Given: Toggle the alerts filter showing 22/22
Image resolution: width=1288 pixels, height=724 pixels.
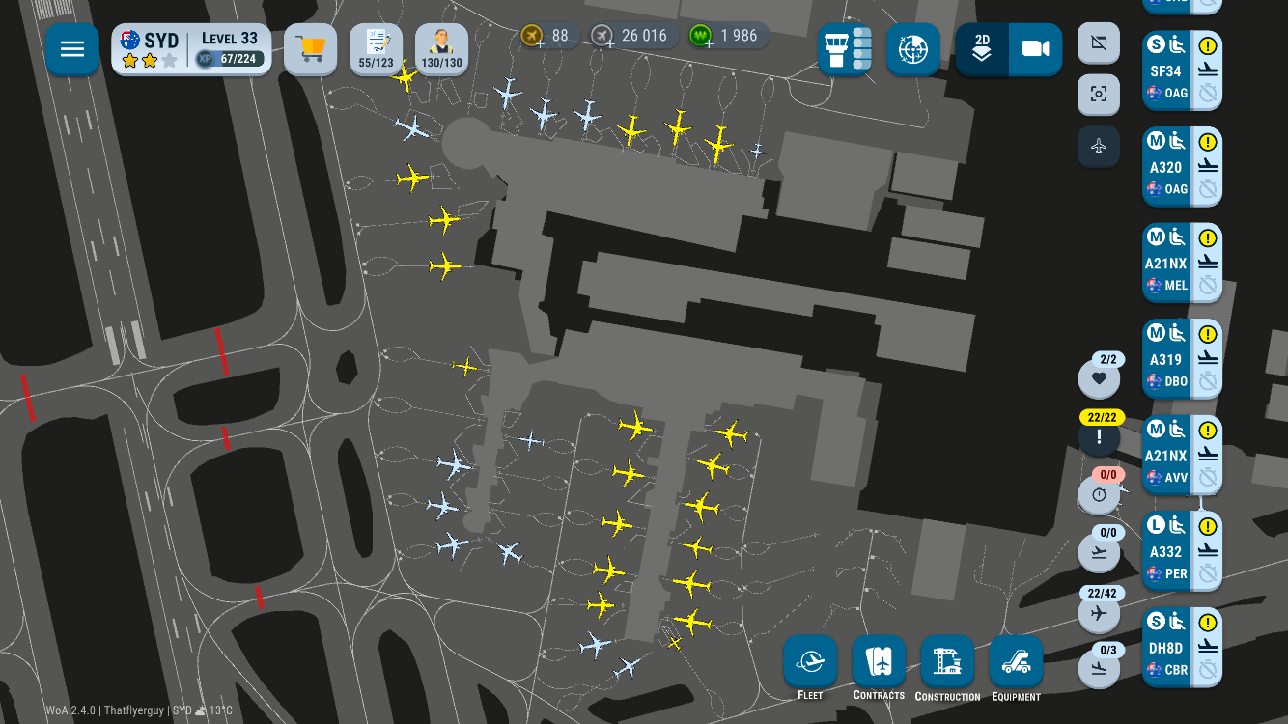Looking at the screenshot, I should pyautogui.click(x=1099, y=436).
